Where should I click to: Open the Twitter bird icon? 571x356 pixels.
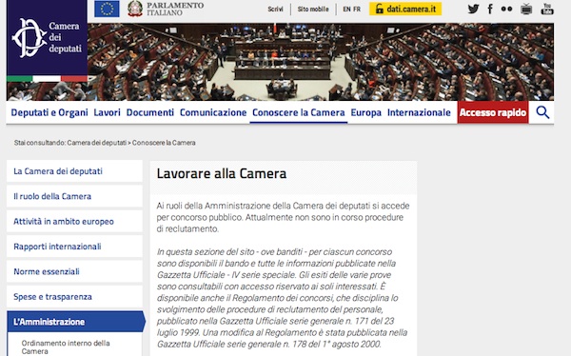pyautogui.click(x=473, y=9)
